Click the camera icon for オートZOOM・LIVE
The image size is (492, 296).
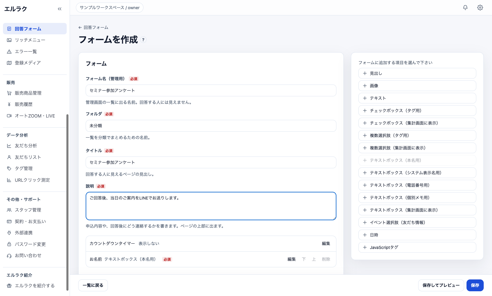pyautogui.click(x=9, y=116)
